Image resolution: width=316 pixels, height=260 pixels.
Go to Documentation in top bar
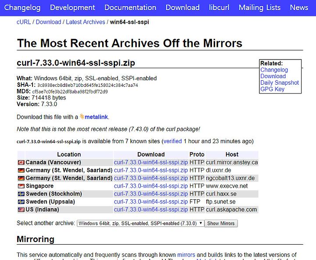tap(130, 7)
